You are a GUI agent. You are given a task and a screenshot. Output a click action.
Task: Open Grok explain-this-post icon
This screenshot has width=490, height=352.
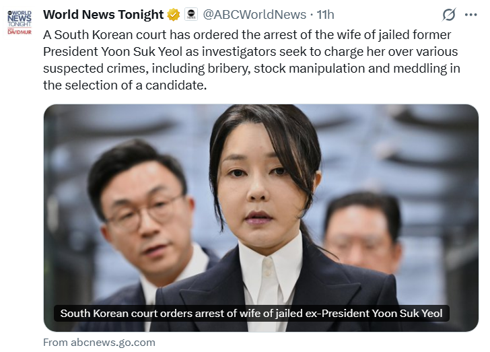(449, 14)
